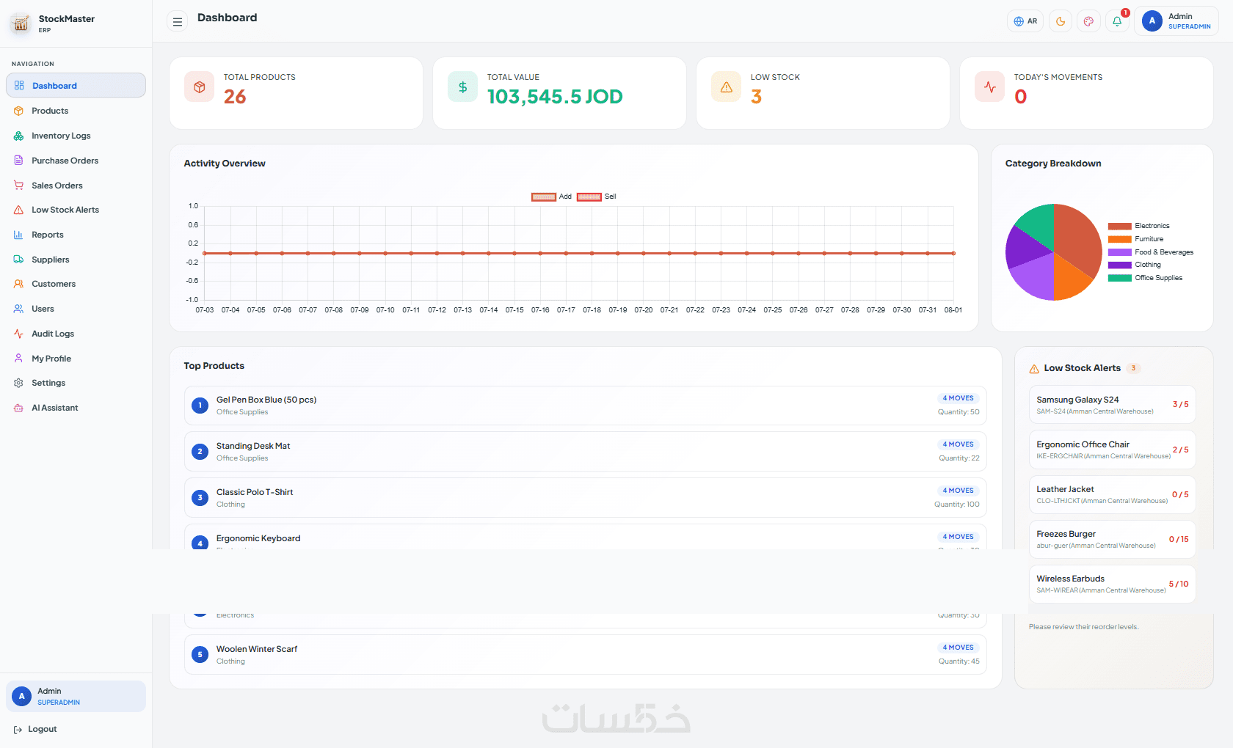The image size is (1233, 748).
Task: Open Wireless Earbuds alert card
Action: (1112, 584)
